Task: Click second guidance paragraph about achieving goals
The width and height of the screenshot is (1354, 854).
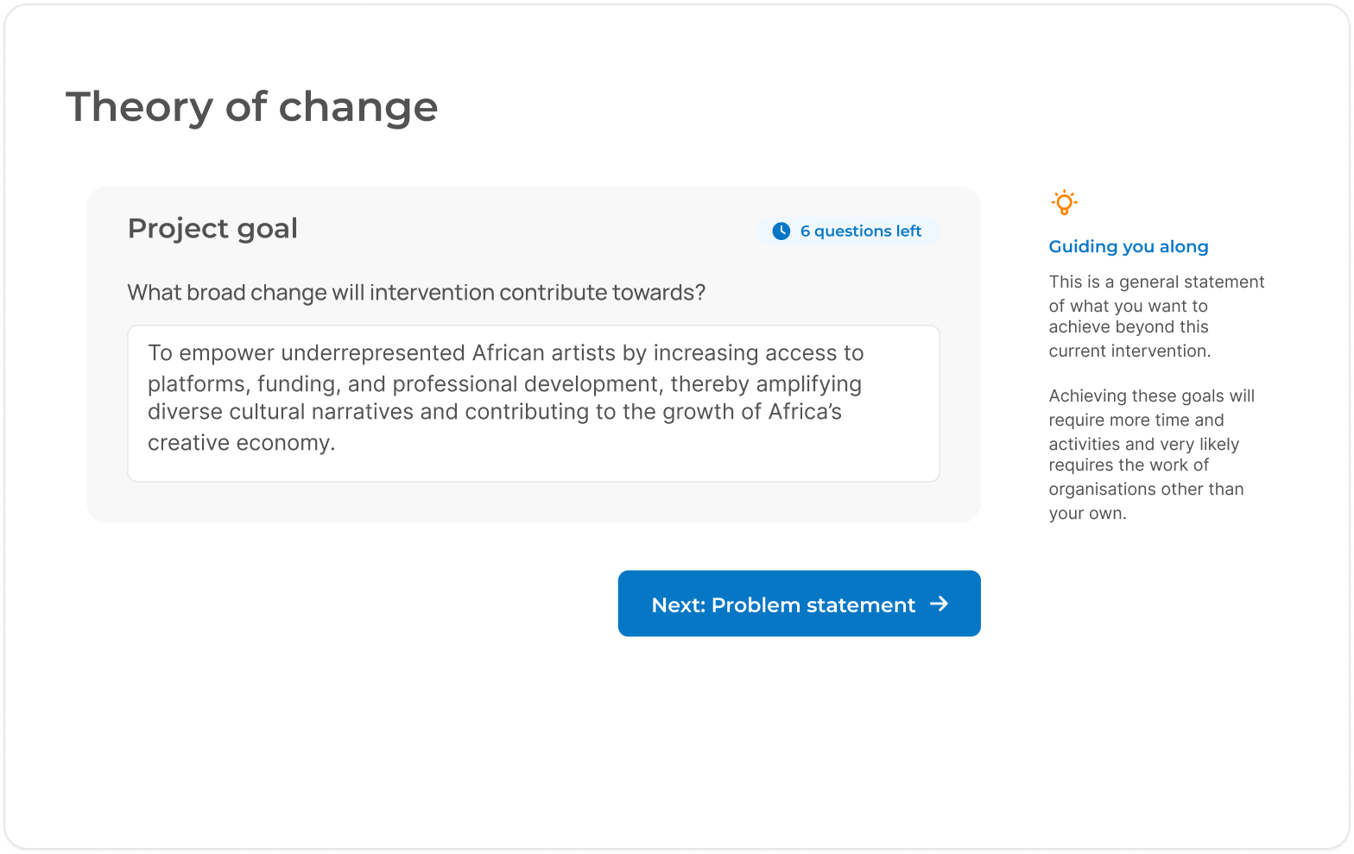Action: (x=1151, y=454)
